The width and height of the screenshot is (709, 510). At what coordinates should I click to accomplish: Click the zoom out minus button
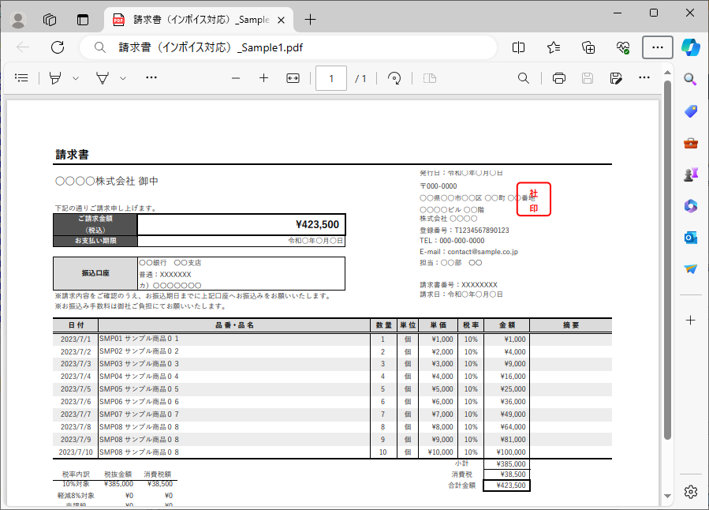coord(235,78)
